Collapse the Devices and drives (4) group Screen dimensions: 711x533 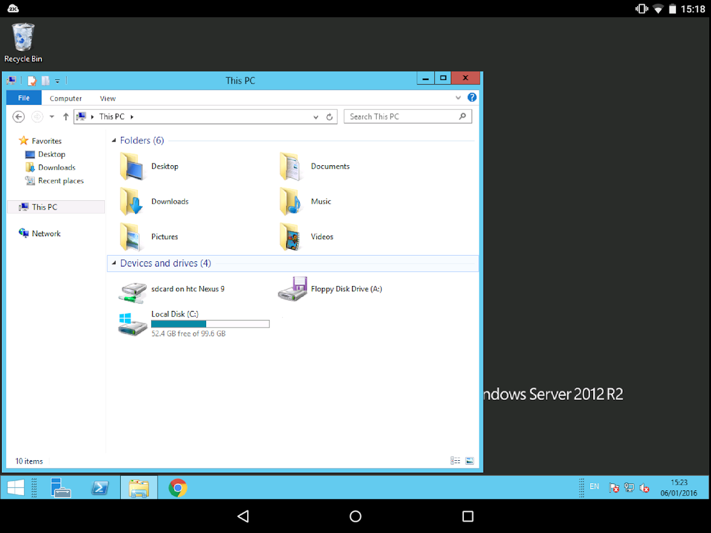pos(114,264)
